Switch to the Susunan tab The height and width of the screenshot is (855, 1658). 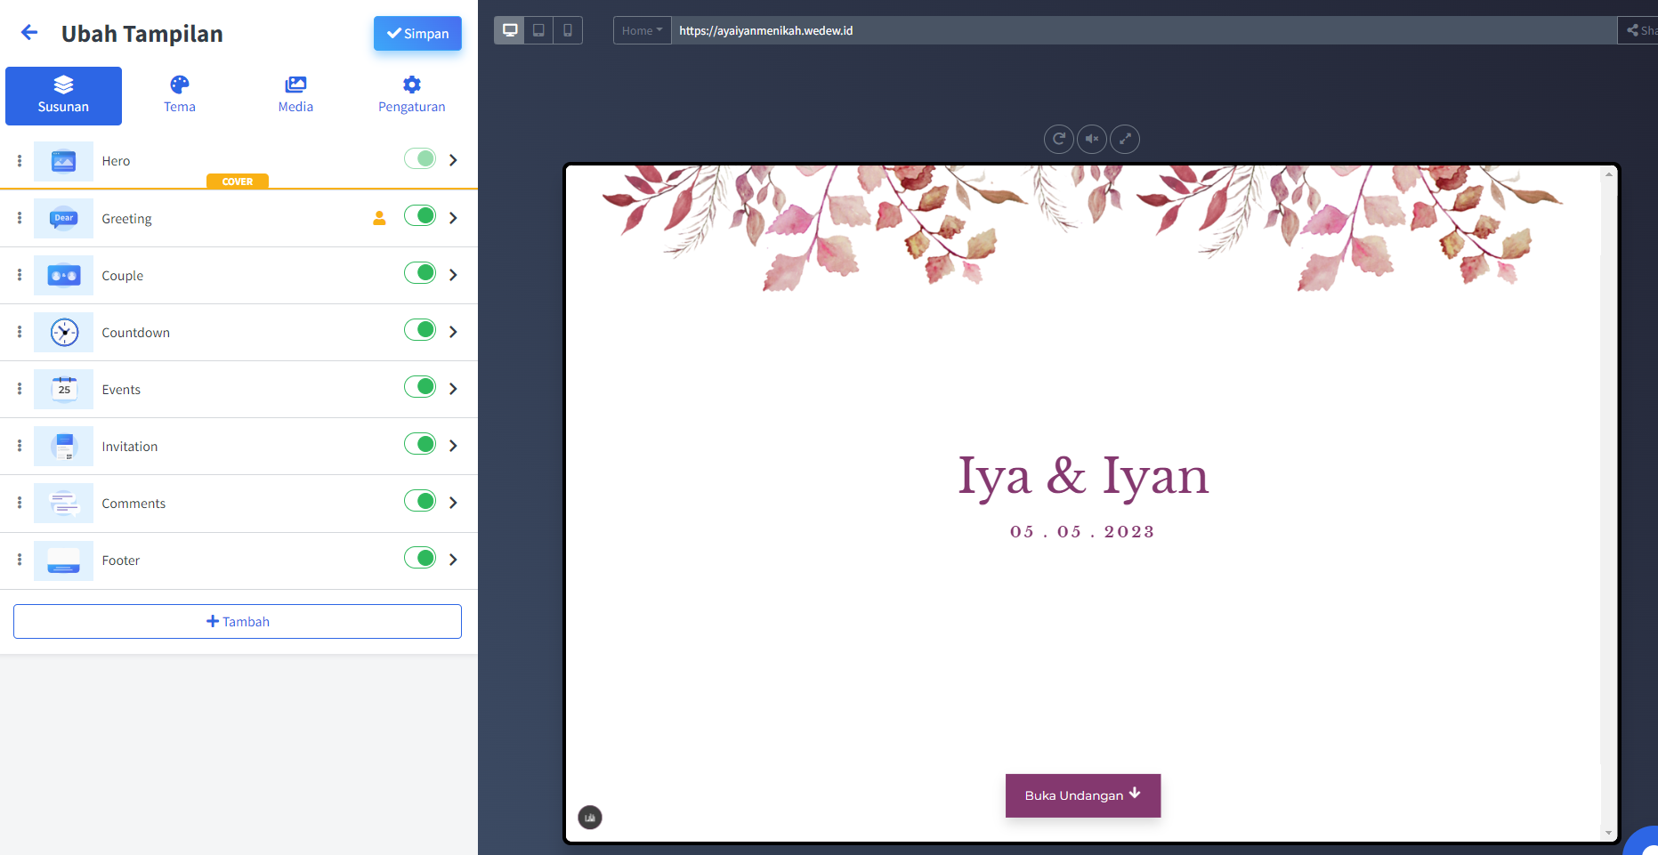pyautogui.click(x=63, y=95)
